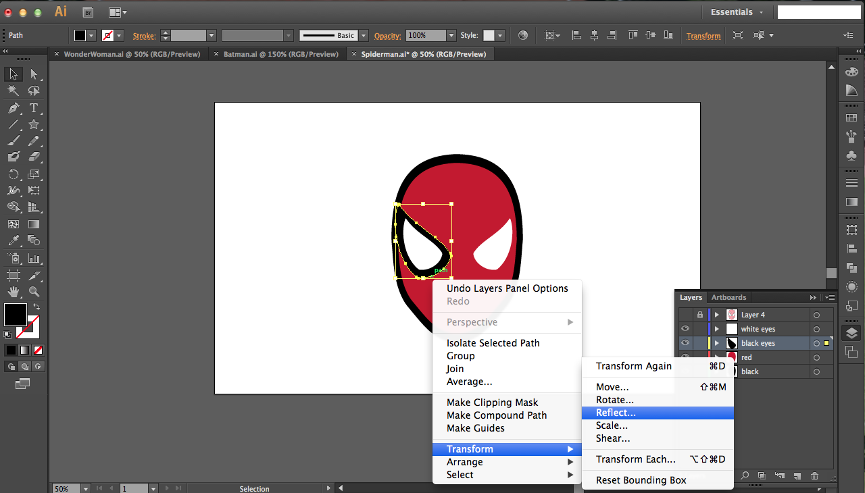Pick the Eyedropper tool
Viewport: 865px width, 493px height.
pyautogui.click(x=13, y=241)
